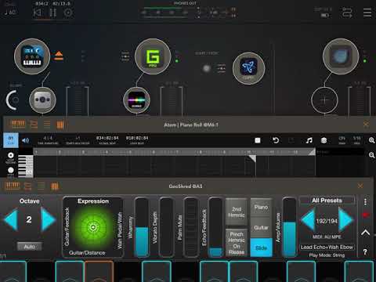Tap the lower zoom magnifier in Atom
Screen dimensions: 376x282
[x=371, y=155]
